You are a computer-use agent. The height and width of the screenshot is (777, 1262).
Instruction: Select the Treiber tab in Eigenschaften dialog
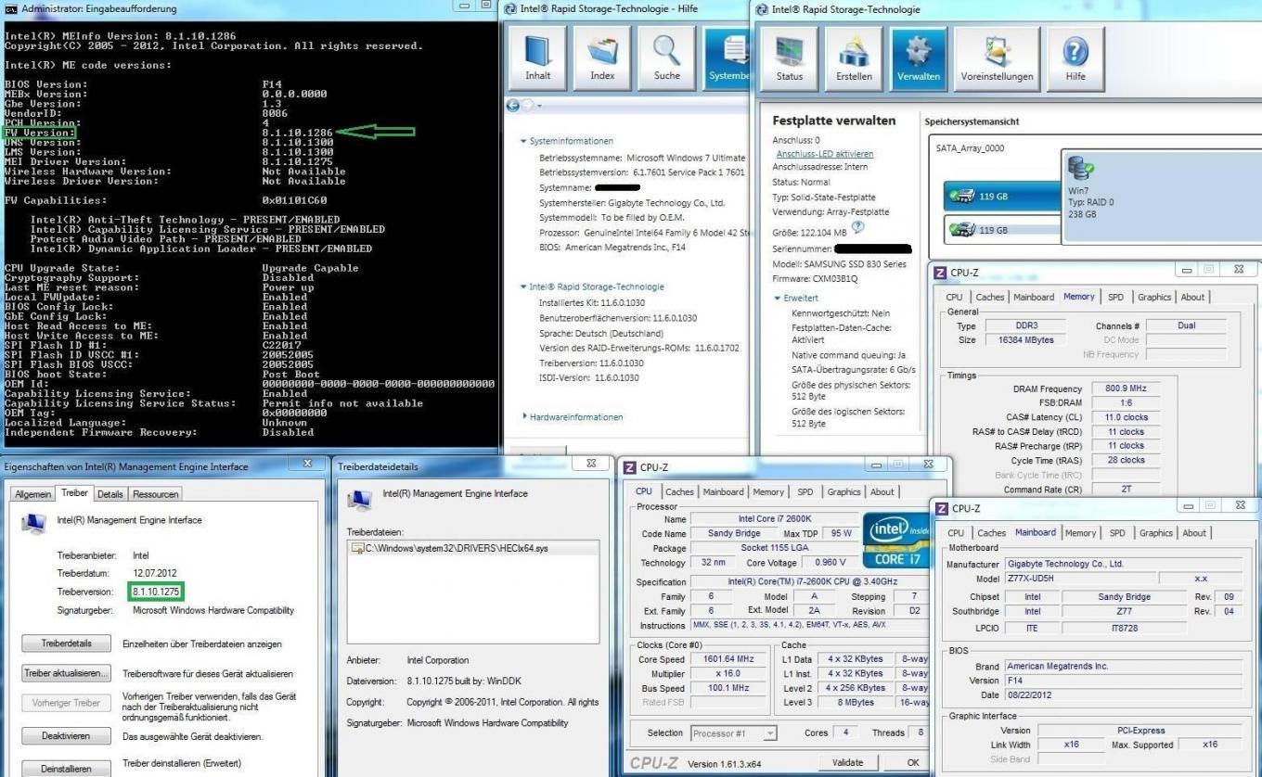coord(74,493)
